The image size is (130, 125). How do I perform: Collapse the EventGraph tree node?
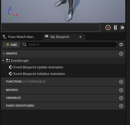pyautogui.click(x=3, y=61)
